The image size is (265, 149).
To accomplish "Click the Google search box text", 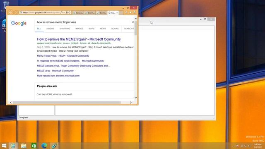I will 57,22.
